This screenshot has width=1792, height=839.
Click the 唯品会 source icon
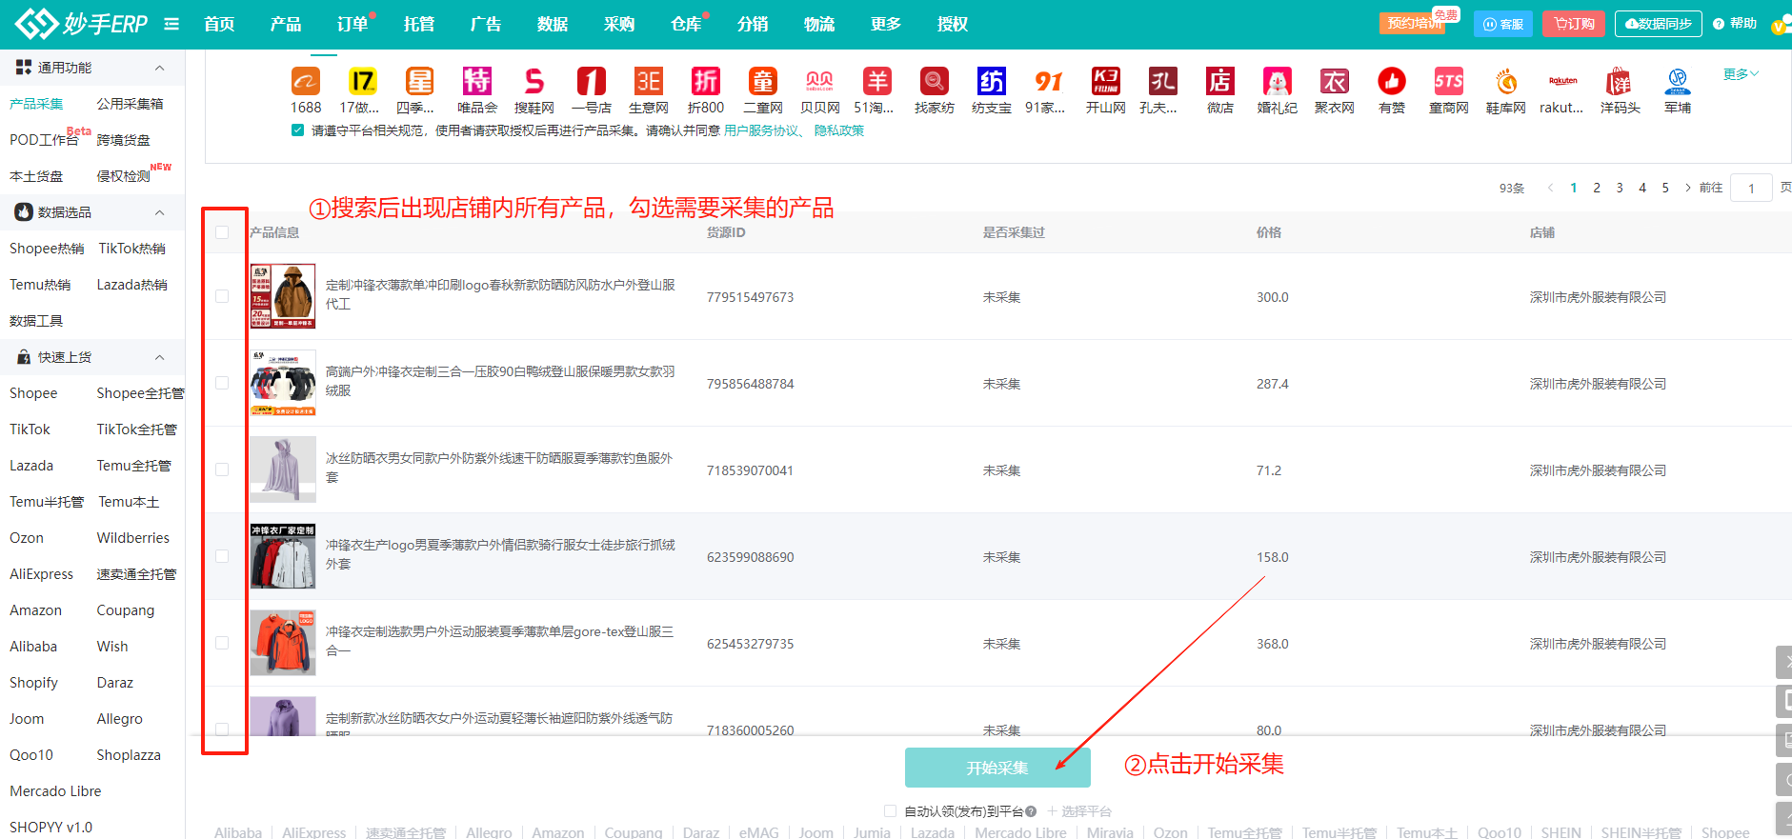[476, 82]
